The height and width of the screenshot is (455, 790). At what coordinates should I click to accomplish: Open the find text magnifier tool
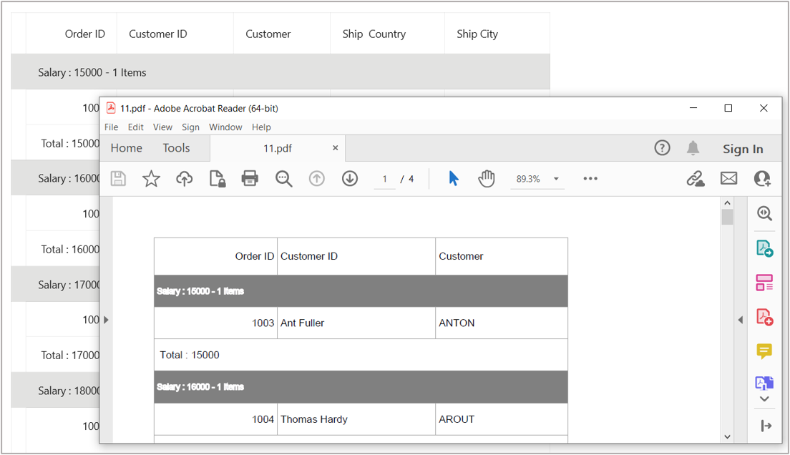283,179
